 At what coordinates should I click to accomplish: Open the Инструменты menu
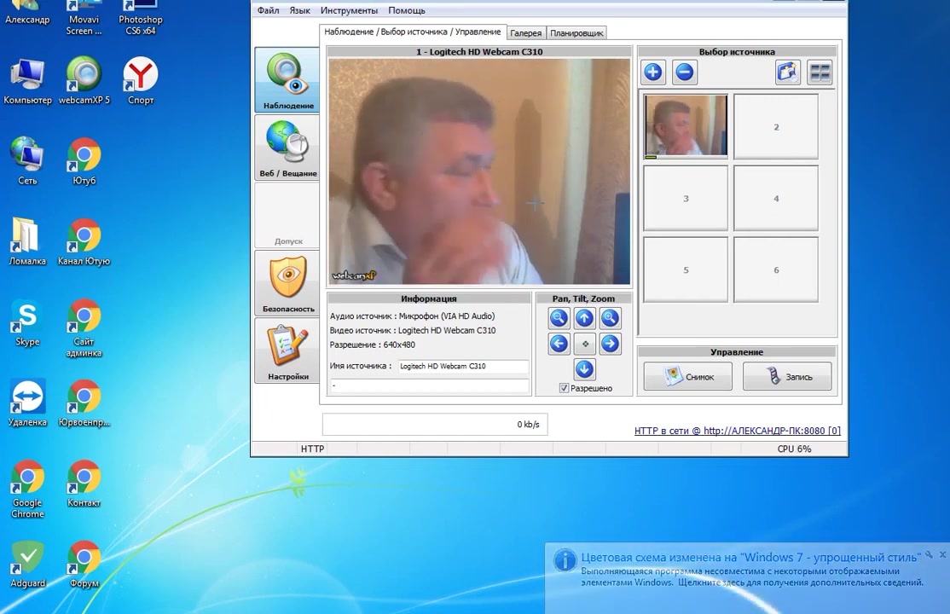pos(349,10)
